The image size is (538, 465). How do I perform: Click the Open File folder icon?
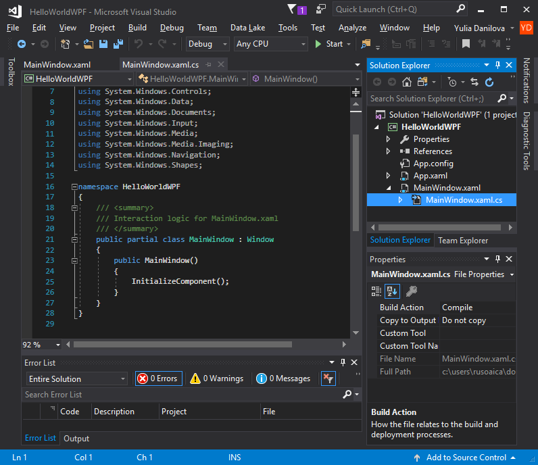(x=89, y=44)
